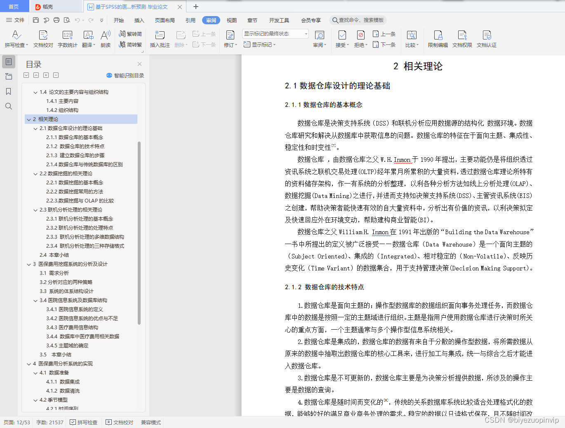Open 字数统计 word count
This screenshot has height=428, width=565.
(x=67, y=39)
